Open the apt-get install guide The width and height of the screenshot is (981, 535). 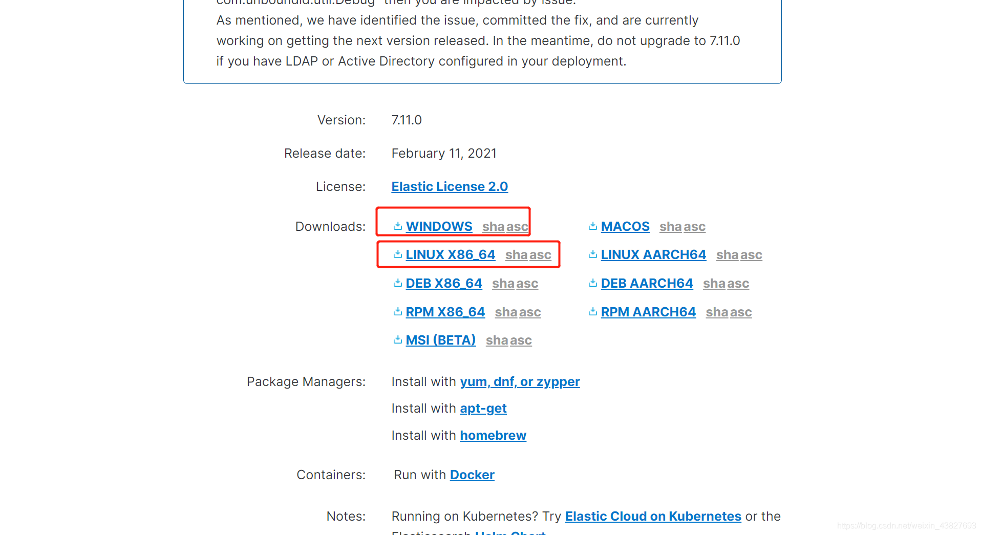483,409
